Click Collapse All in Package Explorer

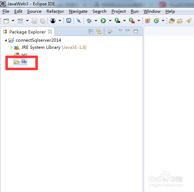point(91,32)
